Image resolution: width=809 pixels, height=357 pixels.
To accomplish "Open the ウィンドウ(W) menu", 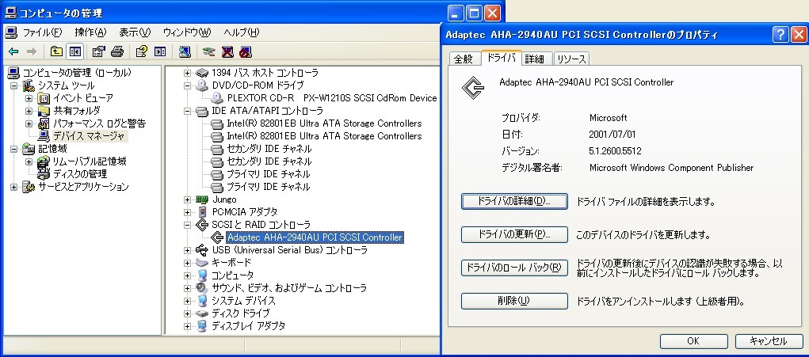I will tap(187, 32).
